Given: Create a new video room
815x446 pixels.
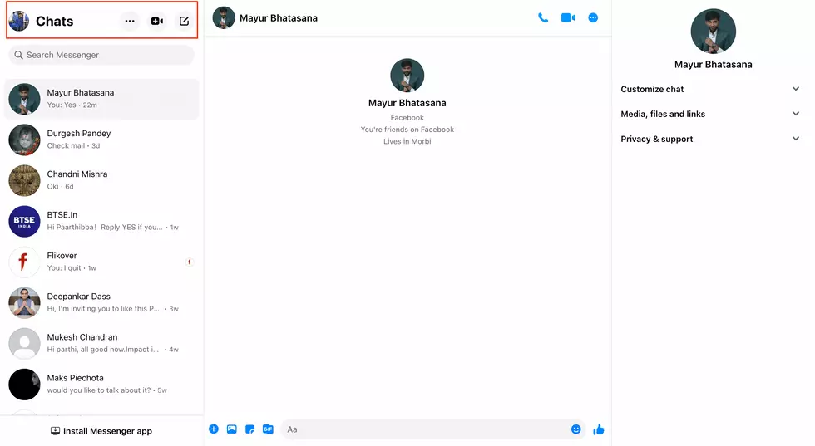Looking at the screenshot, I should (157, 21).
